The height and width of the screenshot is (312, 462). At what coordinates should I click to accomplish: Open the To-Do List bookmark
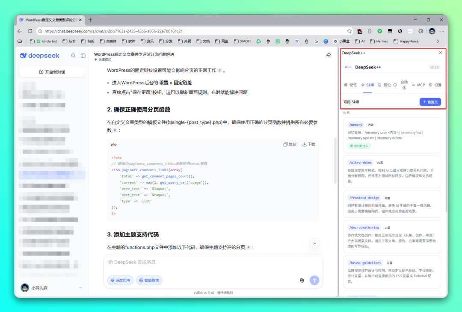coord(44,41)
